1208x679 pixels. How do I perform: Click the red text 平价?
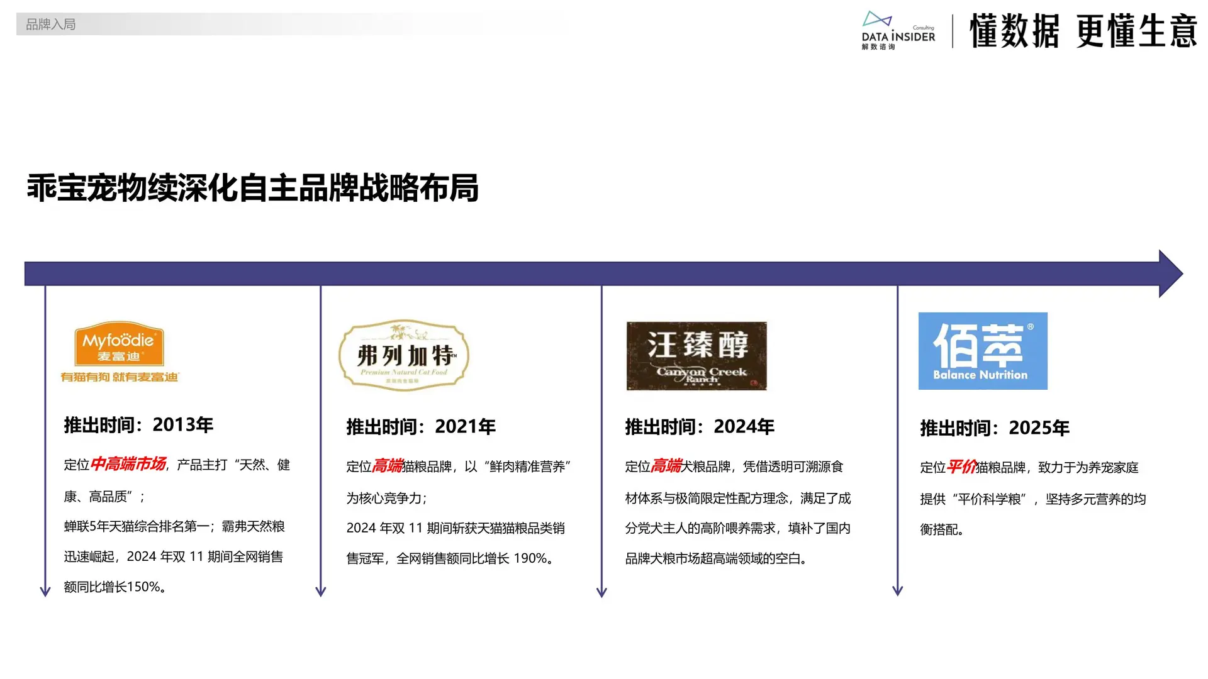coord(961,467)
